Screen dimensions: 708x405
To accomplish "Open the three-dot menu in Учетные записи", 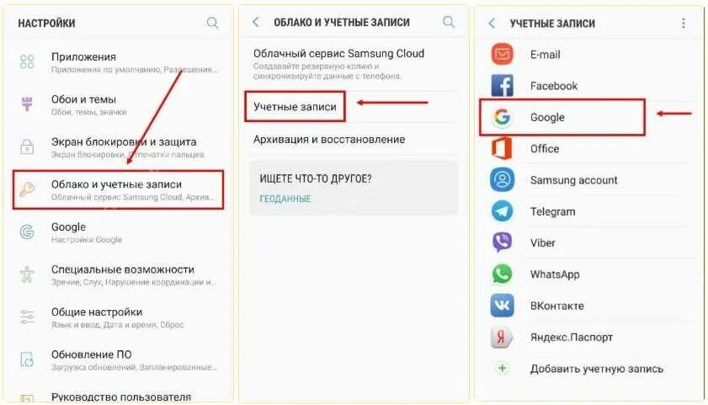I will point(684,23).
